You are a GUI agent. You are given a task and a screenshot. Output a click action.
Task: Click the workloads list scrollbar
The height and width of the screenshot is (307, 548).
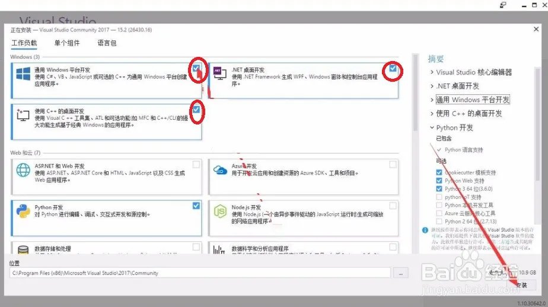point(415,92)
